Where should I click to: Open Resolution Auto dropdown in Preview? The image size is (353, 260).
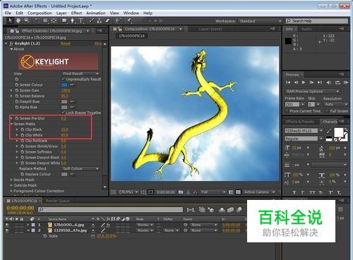coord(336,104)
